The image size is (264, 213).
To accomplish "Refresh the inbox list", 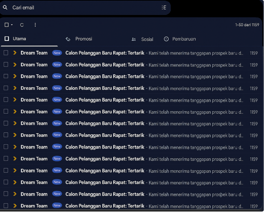I will 22,25.
